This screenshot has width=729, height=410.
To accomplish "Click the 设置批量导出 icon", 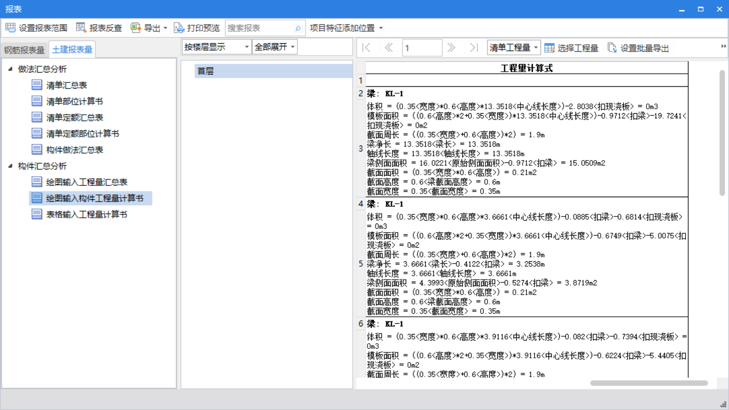I will tap(612, 48).
